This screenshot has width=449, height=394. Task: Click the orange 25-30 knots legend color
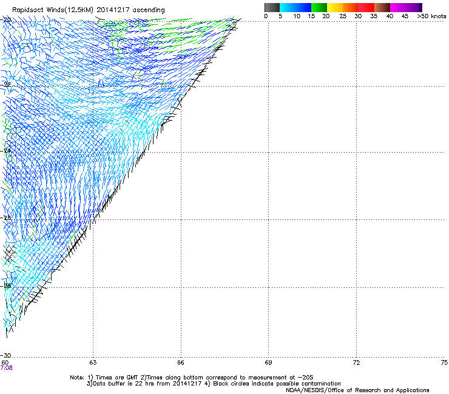351,7
